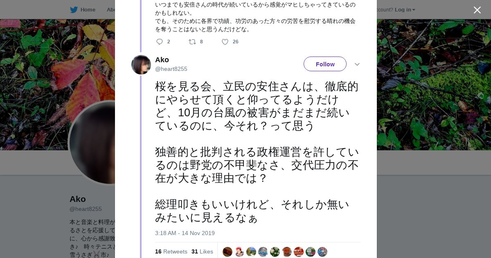Click the red WiFi liker avatar
The width and height of the screenshot is (491, 258).
[x=299, y=252]
